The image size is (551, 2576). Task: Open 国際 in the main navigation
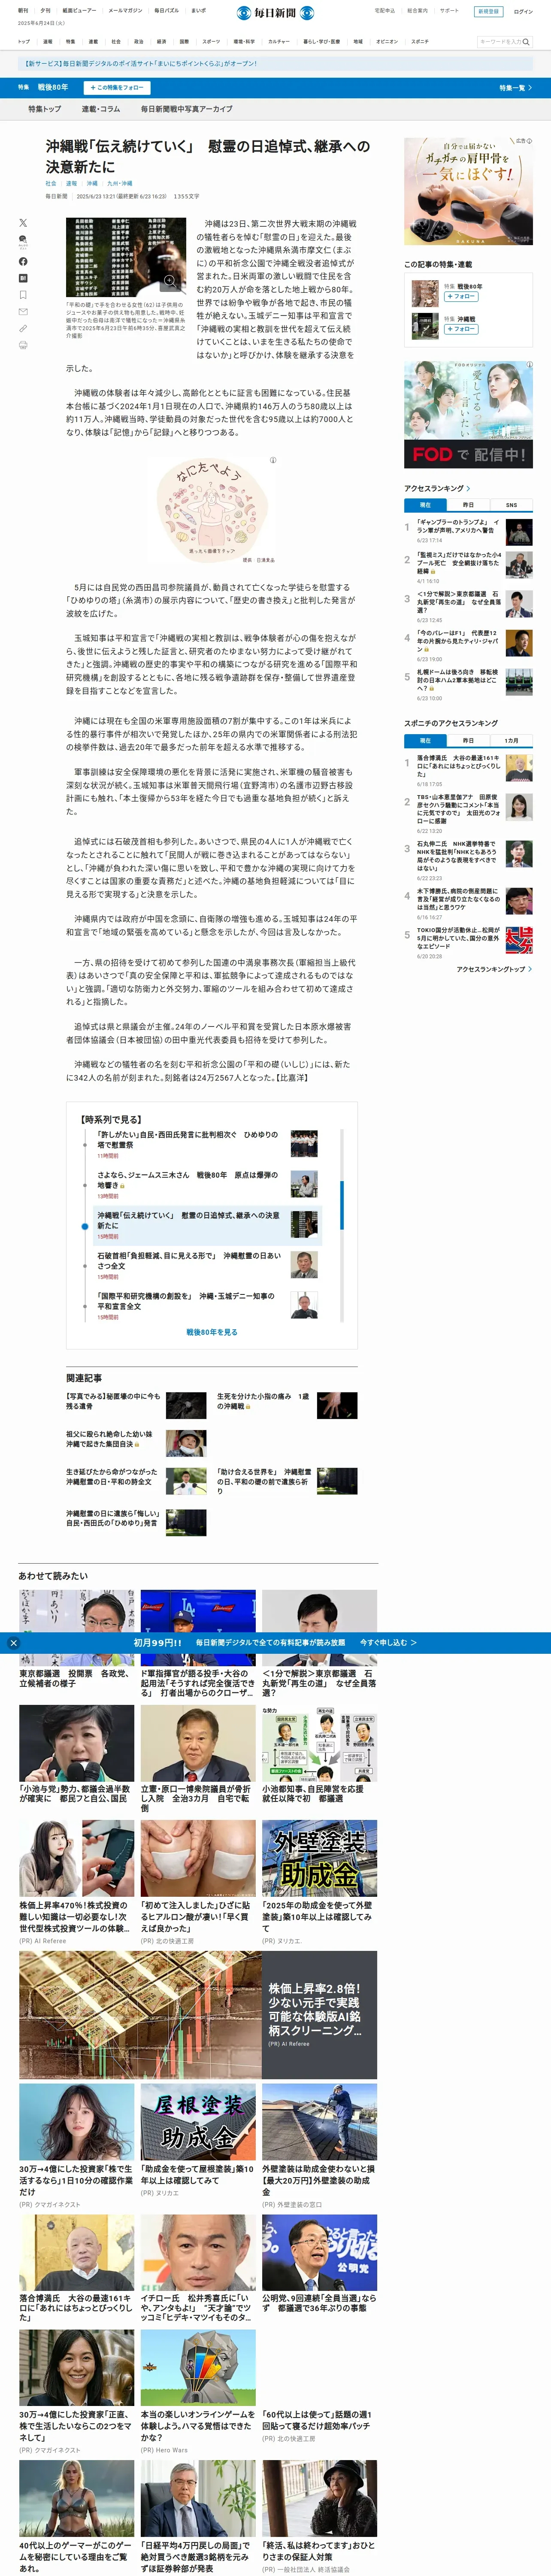tap(184, 42)
